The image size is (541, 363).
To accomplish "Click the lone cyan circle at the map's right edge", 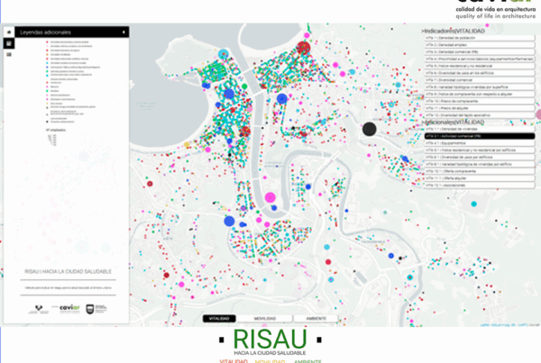I will (474, 204).
